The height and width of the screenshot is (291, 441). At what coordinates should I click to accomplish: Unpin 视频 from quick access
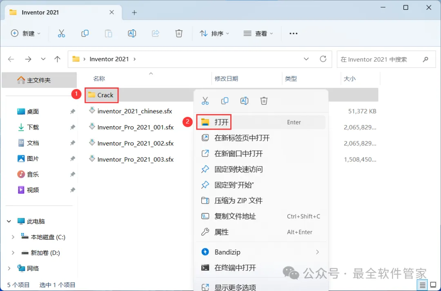click(x=73, y=190)
